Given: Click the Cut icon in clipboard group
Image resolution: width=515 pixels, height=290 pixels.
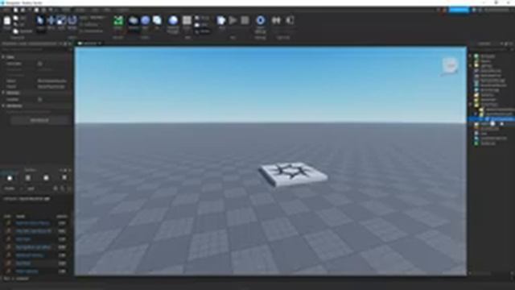Looking at the screenshot, I should 16,25.
